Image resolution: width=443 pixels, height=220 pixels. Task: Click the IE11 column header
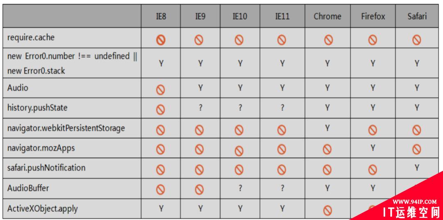282,16
